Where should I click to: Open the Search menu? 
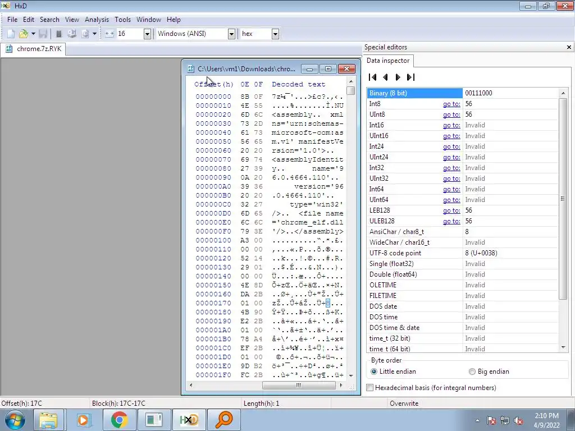pos(49,20)
